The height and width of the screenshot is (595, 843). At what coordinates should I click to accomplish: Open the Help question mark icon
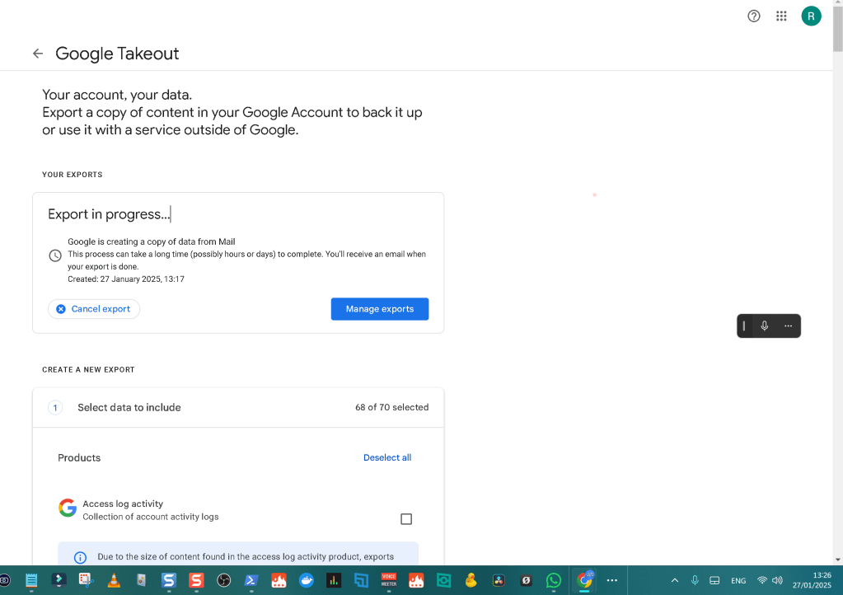pyautogui.click(x=754, y=16)
